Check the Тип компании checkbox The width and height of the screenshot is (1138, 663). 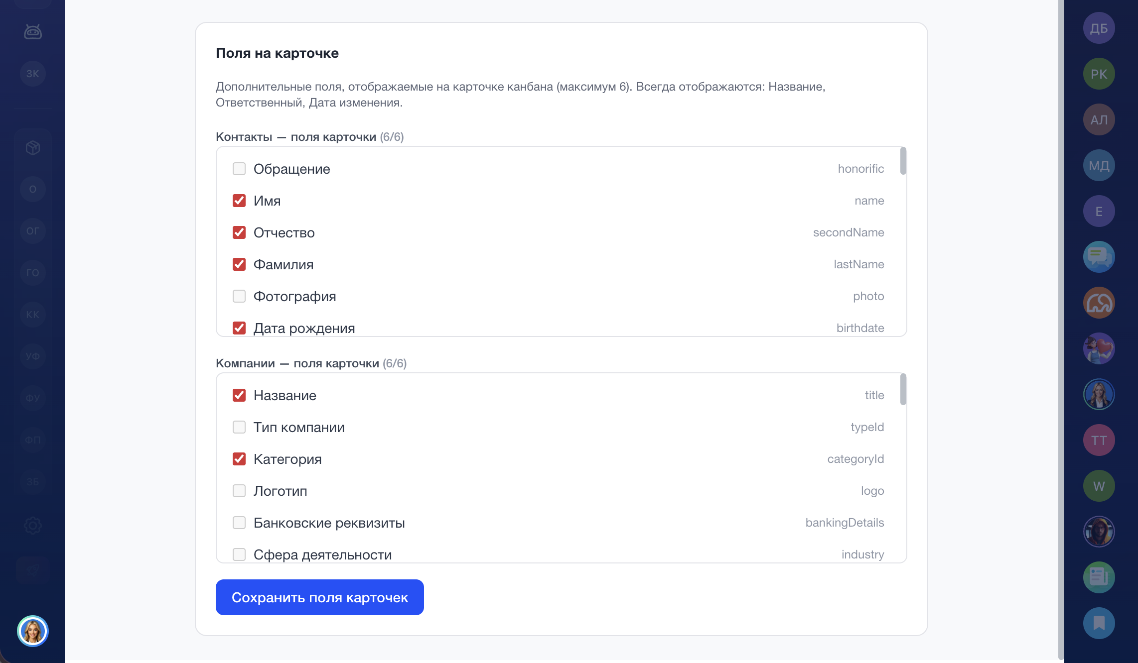coord(239,427)
